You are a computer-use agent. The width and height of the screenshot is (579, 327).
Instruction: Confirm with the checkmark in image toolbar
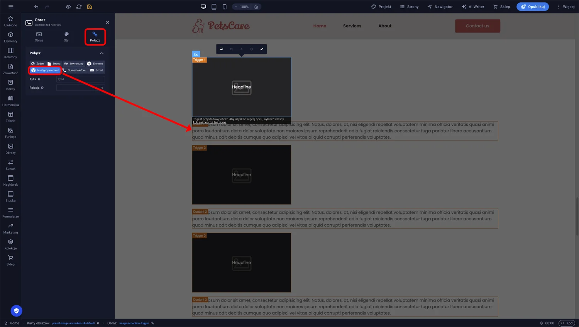262,49
